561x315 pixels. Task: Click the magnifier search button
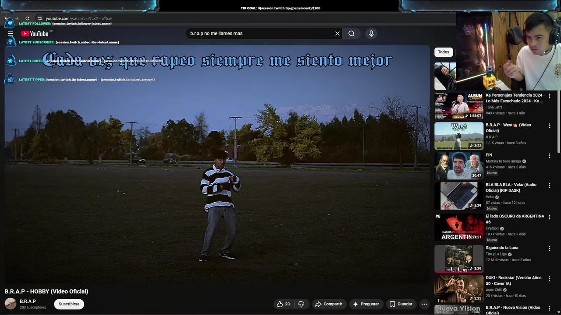coord(352,33)
